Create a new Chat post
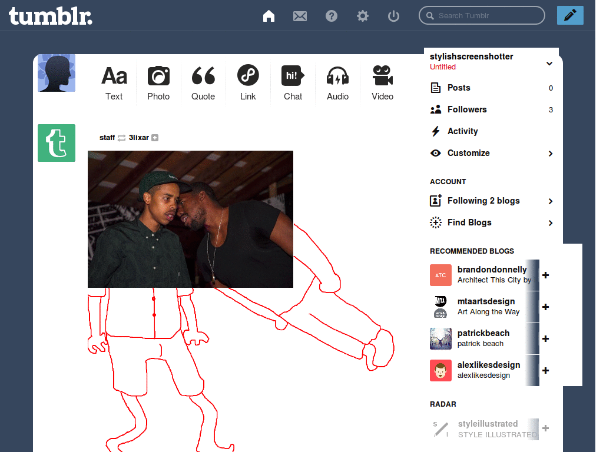 pyautogui.click(x=293, y=83)
